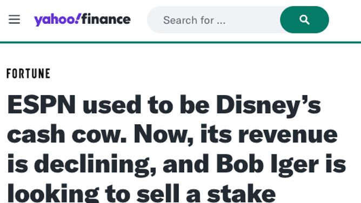Click the purple yahoo! logo text
The height and width of the screenshot is (203, 361).
click(x=57, y=20)
